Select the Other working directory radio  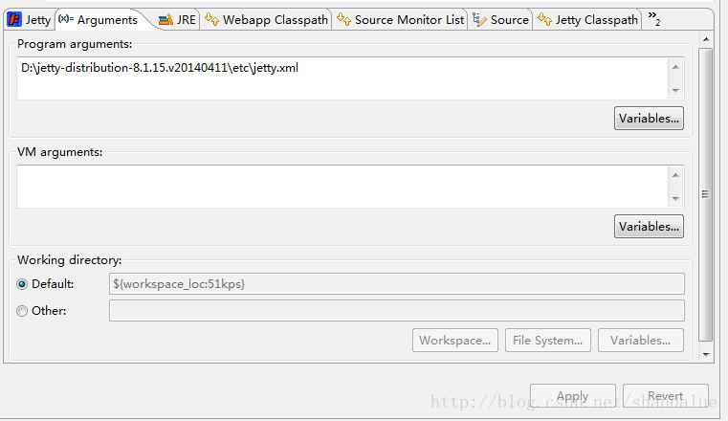(x=22, y=311)
